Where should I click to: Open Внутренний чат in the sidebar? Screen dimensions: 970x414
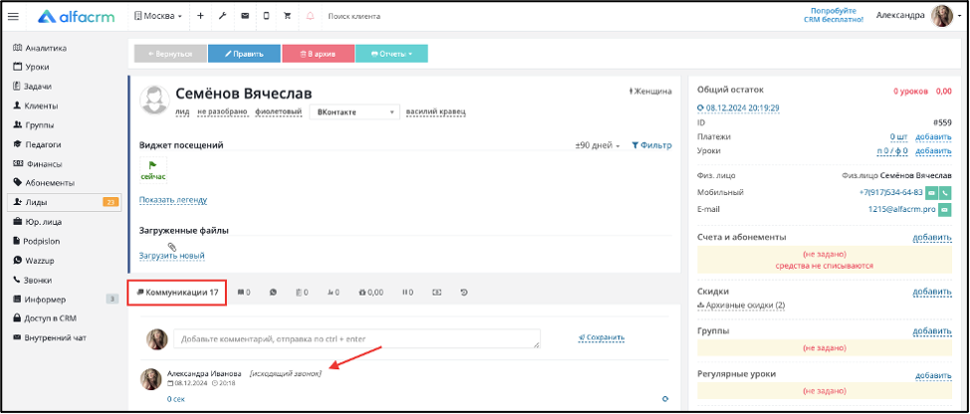pyautogui.click(x=49, y=338)
